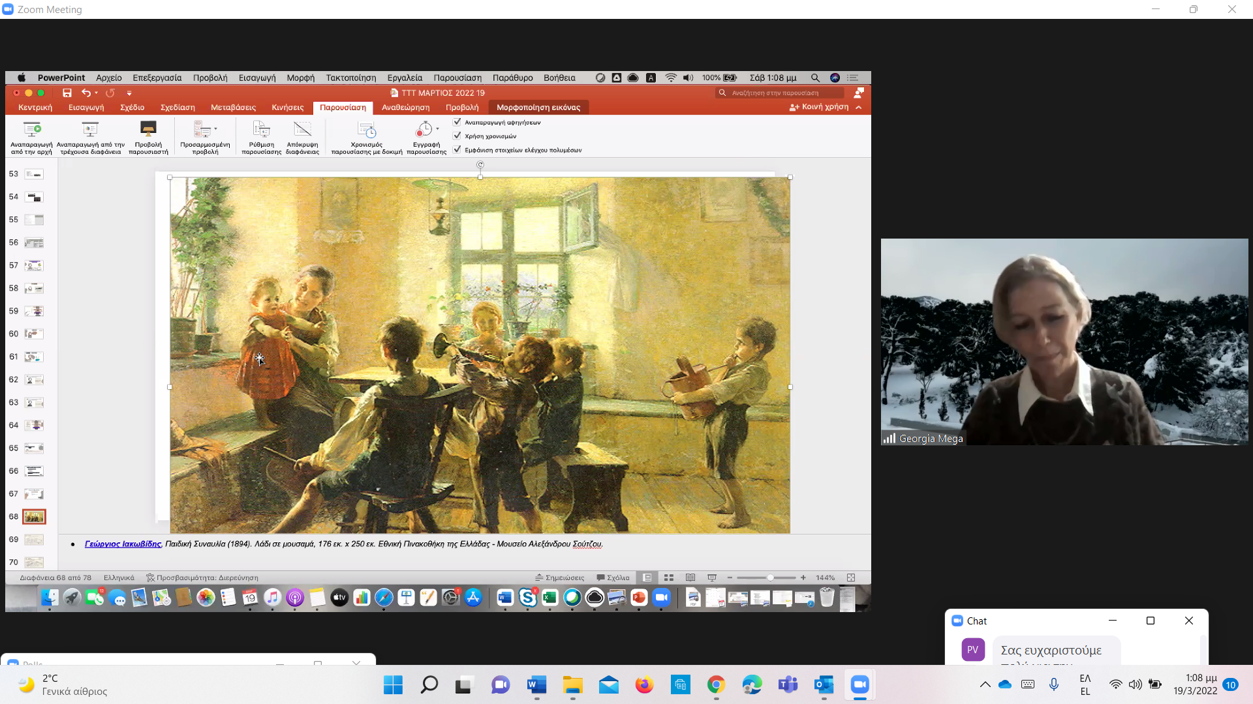This screenshot has width=1253, height=704.
Task: Open Customize Quick Access Toolbar dropdown
Action: (129, 93)
